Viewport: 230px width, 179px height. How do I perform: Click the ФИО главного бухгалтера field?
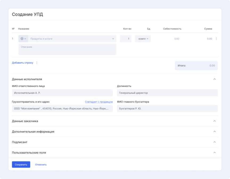pyautogui.click(x=167, y=109)
